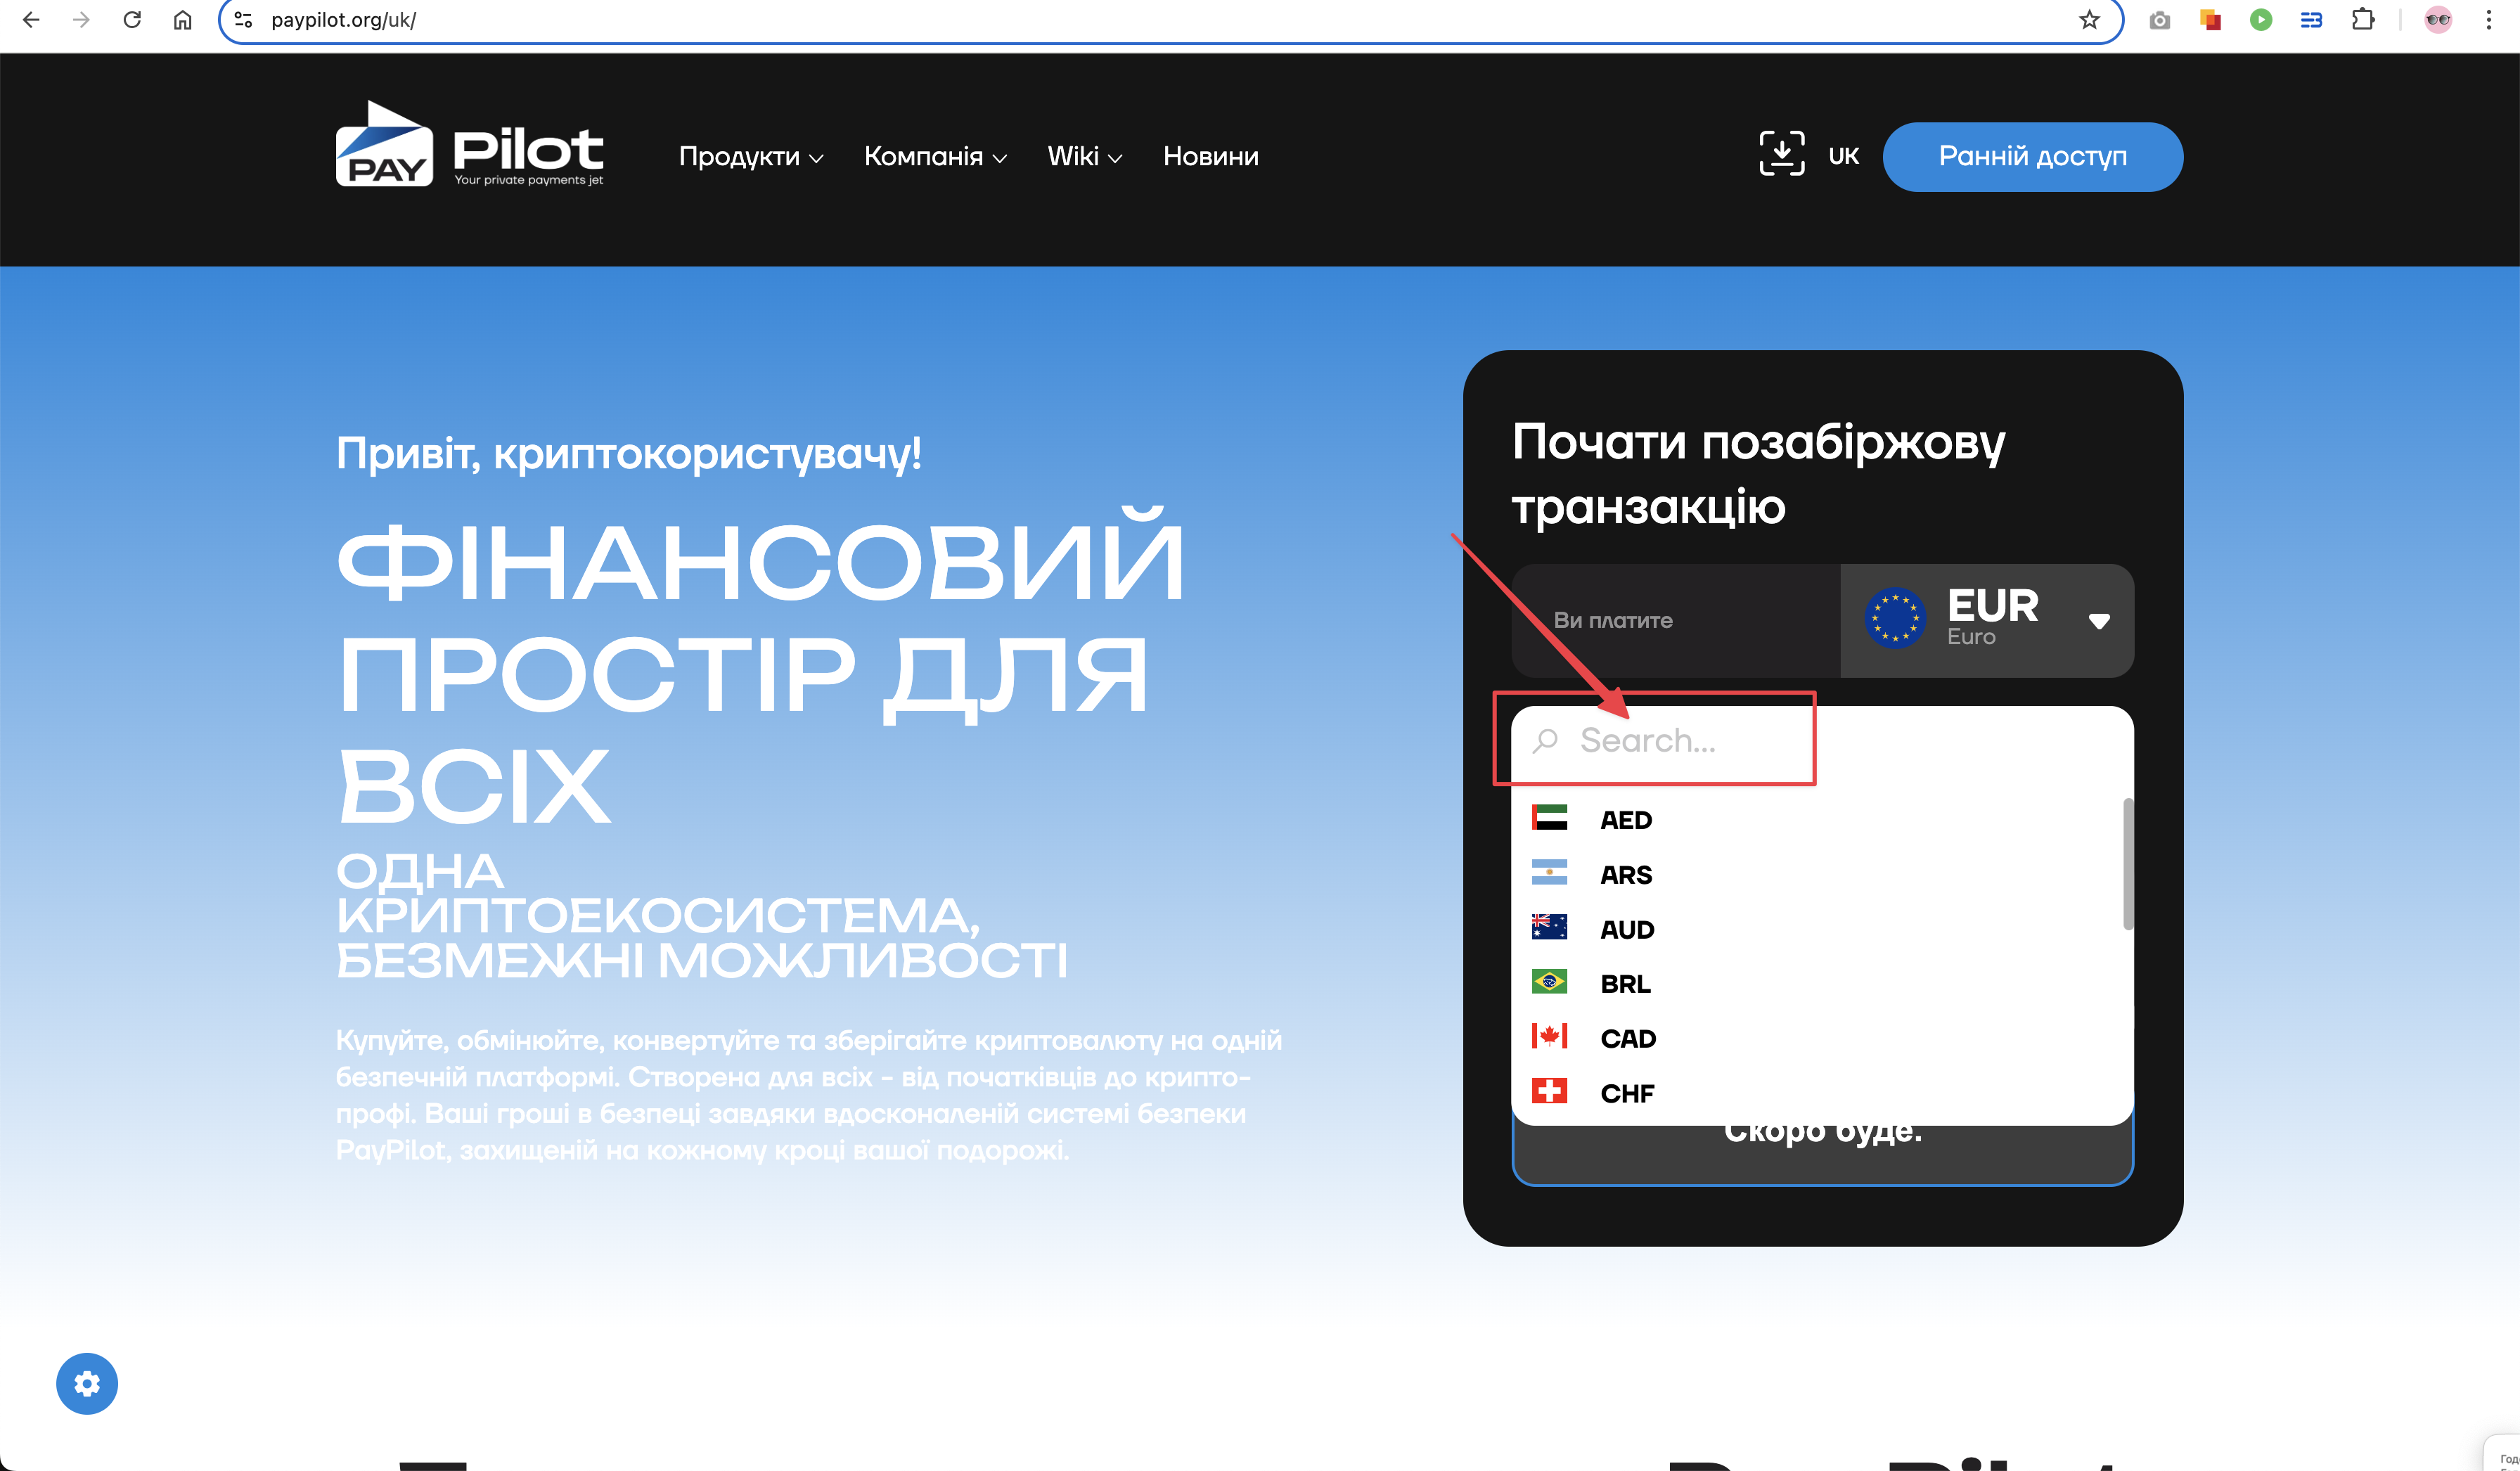Image resolution: width=2520 pixels, height=1471 pixels.
Task: Click the Ранній доступ button
Action: pos(2032,157)
